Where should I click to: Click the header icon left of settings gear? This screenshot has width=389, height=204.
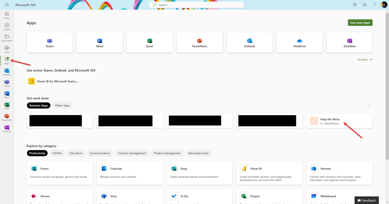(x=355, y=5)
